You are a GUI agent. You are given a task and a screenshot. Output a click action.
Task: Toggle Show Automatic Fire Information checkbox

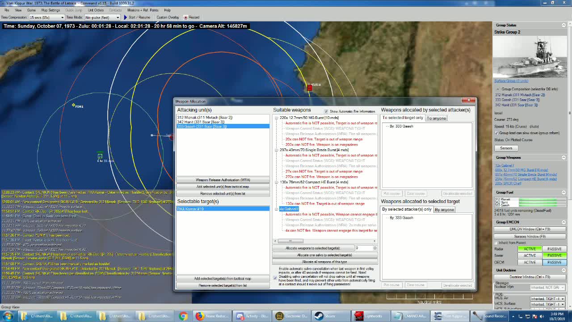tap(326, 111)
